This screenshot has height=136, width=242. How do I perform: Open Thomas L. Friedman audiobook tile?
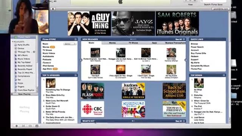[174, 109]
